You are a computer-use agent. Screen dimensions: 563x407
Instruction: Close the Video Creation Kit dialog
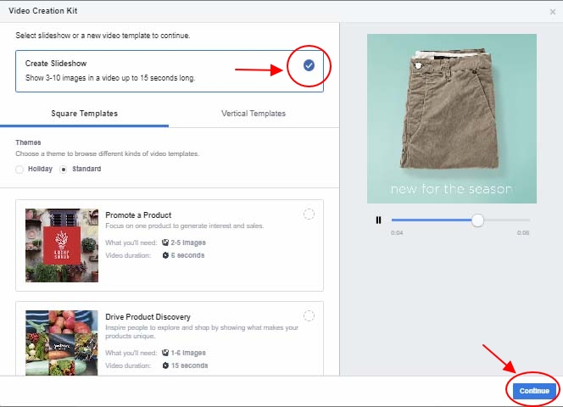(x=553, y=12)
